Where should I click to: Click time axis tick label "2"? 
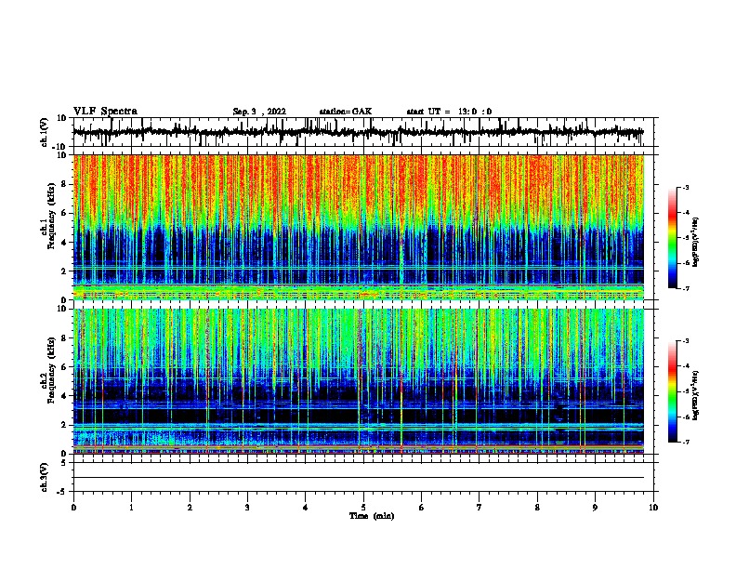pos(190,508)
